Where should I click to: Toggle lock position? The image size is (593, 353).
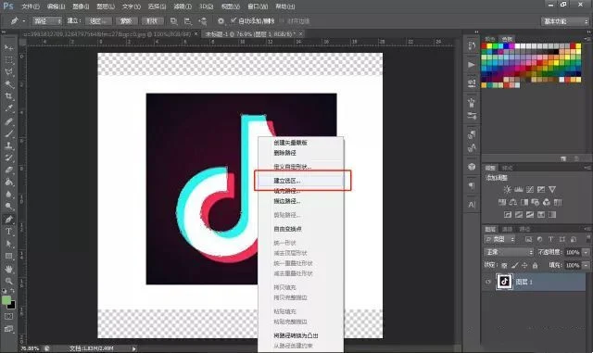pyautogui.click(x=524, y=266)
